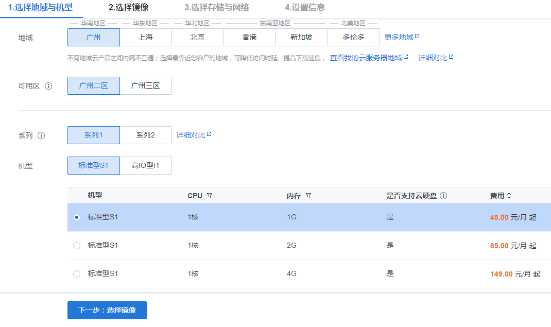Click the 下一步：选择镜像 button
The height and width of the screenshot is (327, 551).
coord(107,310)
